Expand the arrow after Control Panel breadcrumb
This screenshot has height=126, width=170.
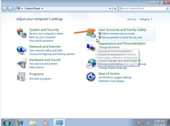click(x=42, y=8)
